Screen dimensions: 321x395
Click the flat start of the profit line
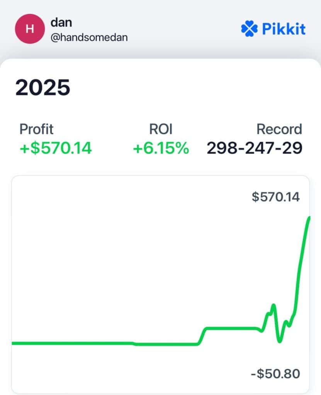[x=72, y=343]
